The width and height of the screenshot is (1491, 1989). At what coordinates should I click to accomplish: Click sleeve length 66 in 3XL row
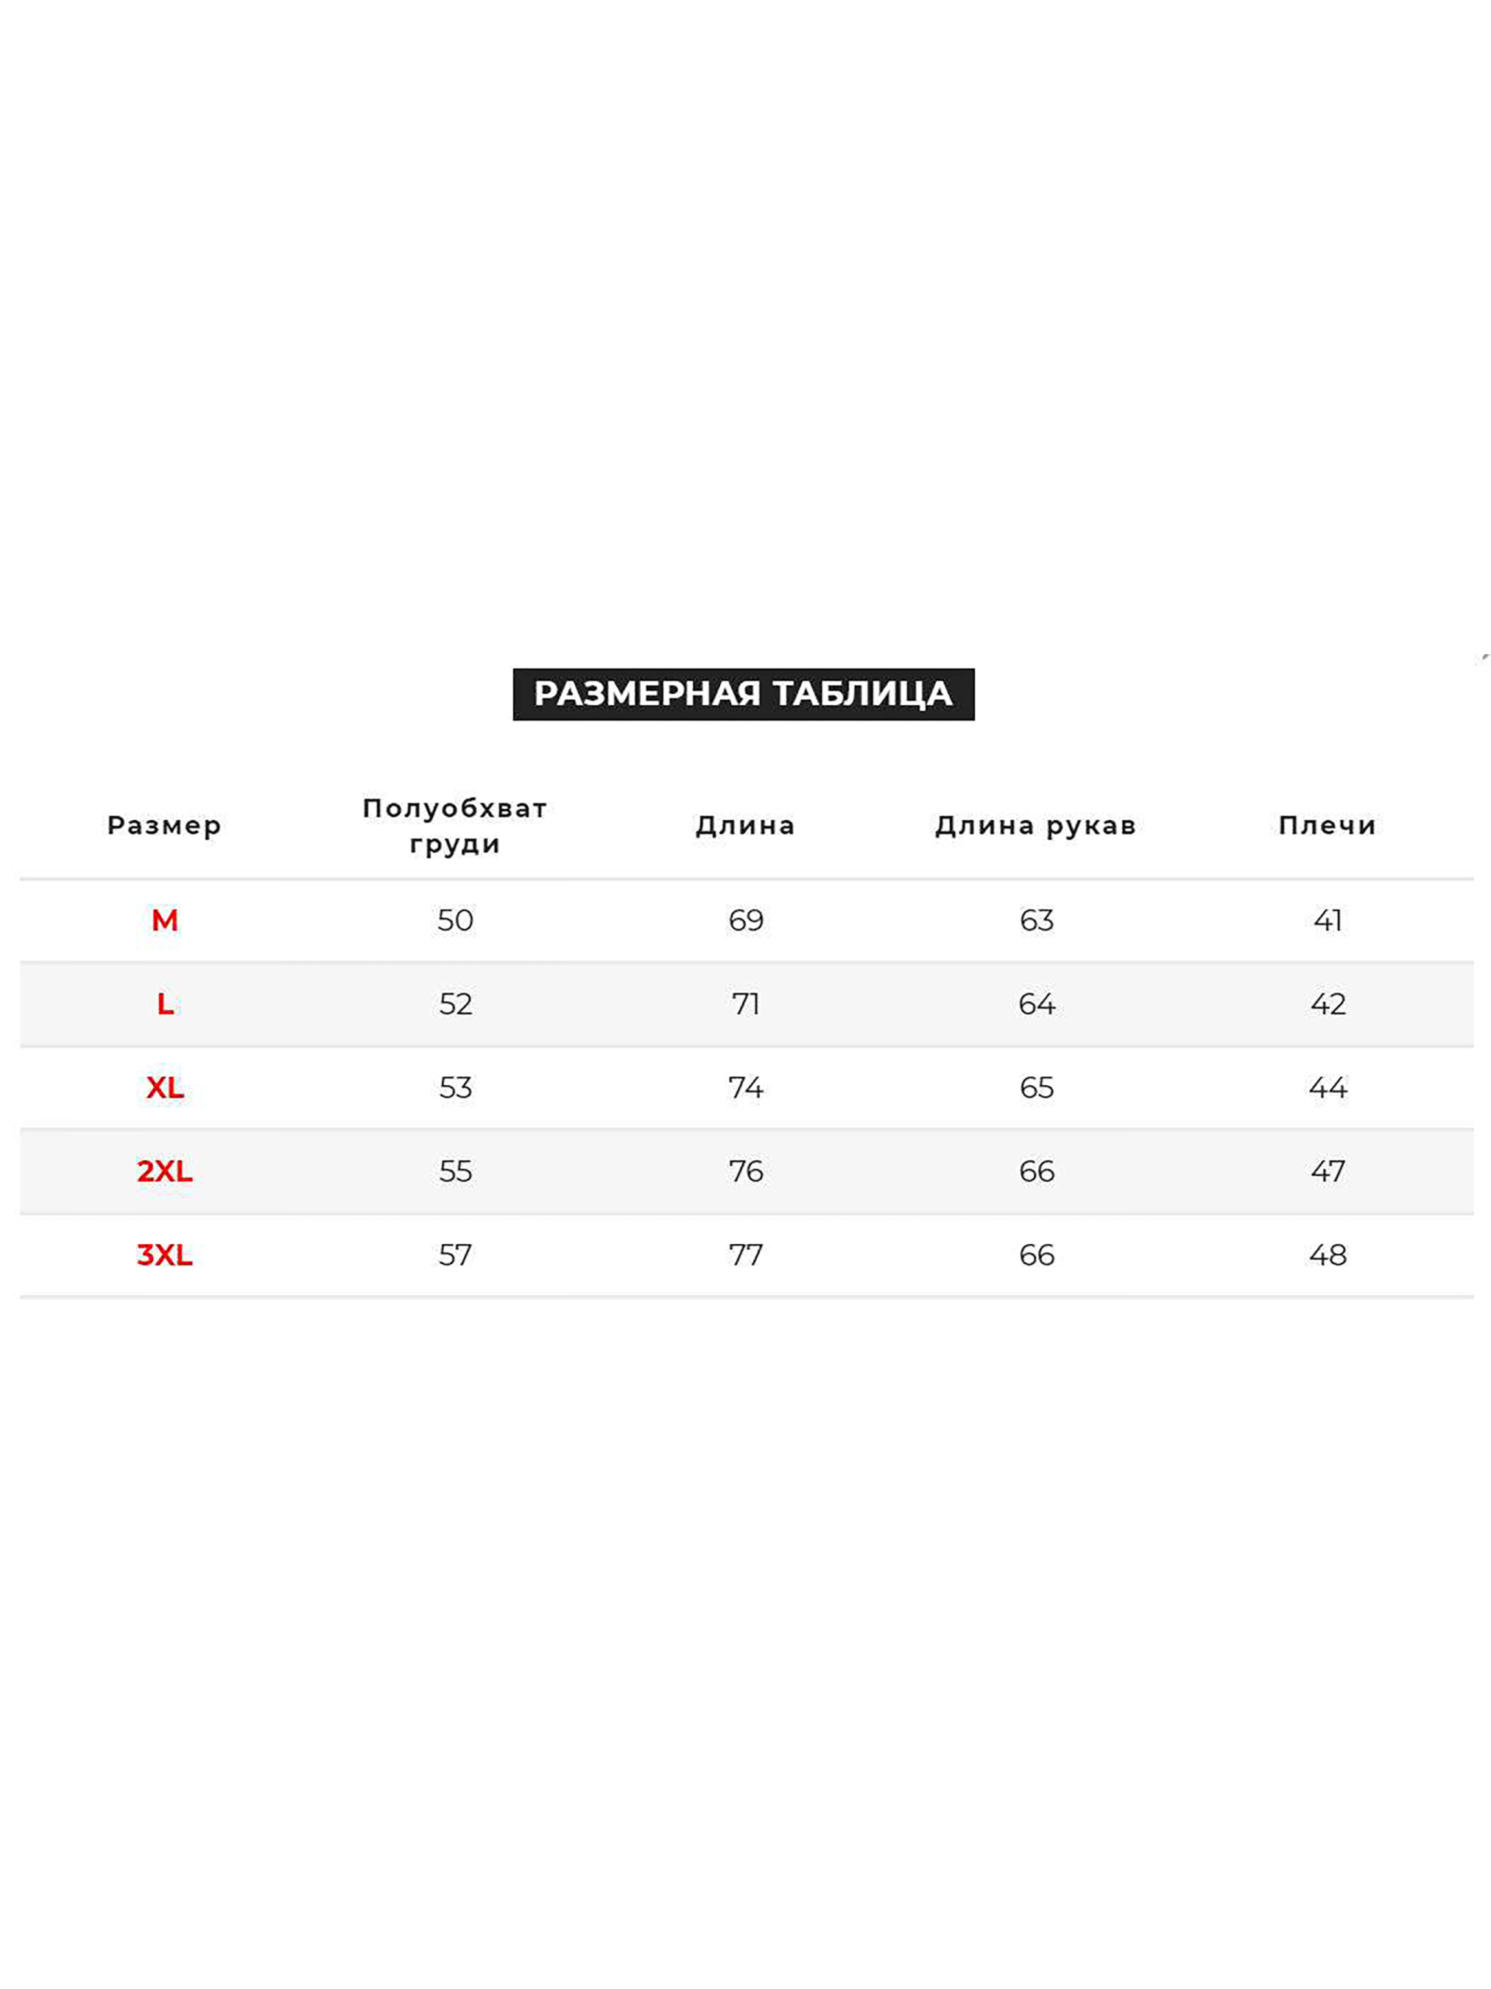point(1036,1255)
